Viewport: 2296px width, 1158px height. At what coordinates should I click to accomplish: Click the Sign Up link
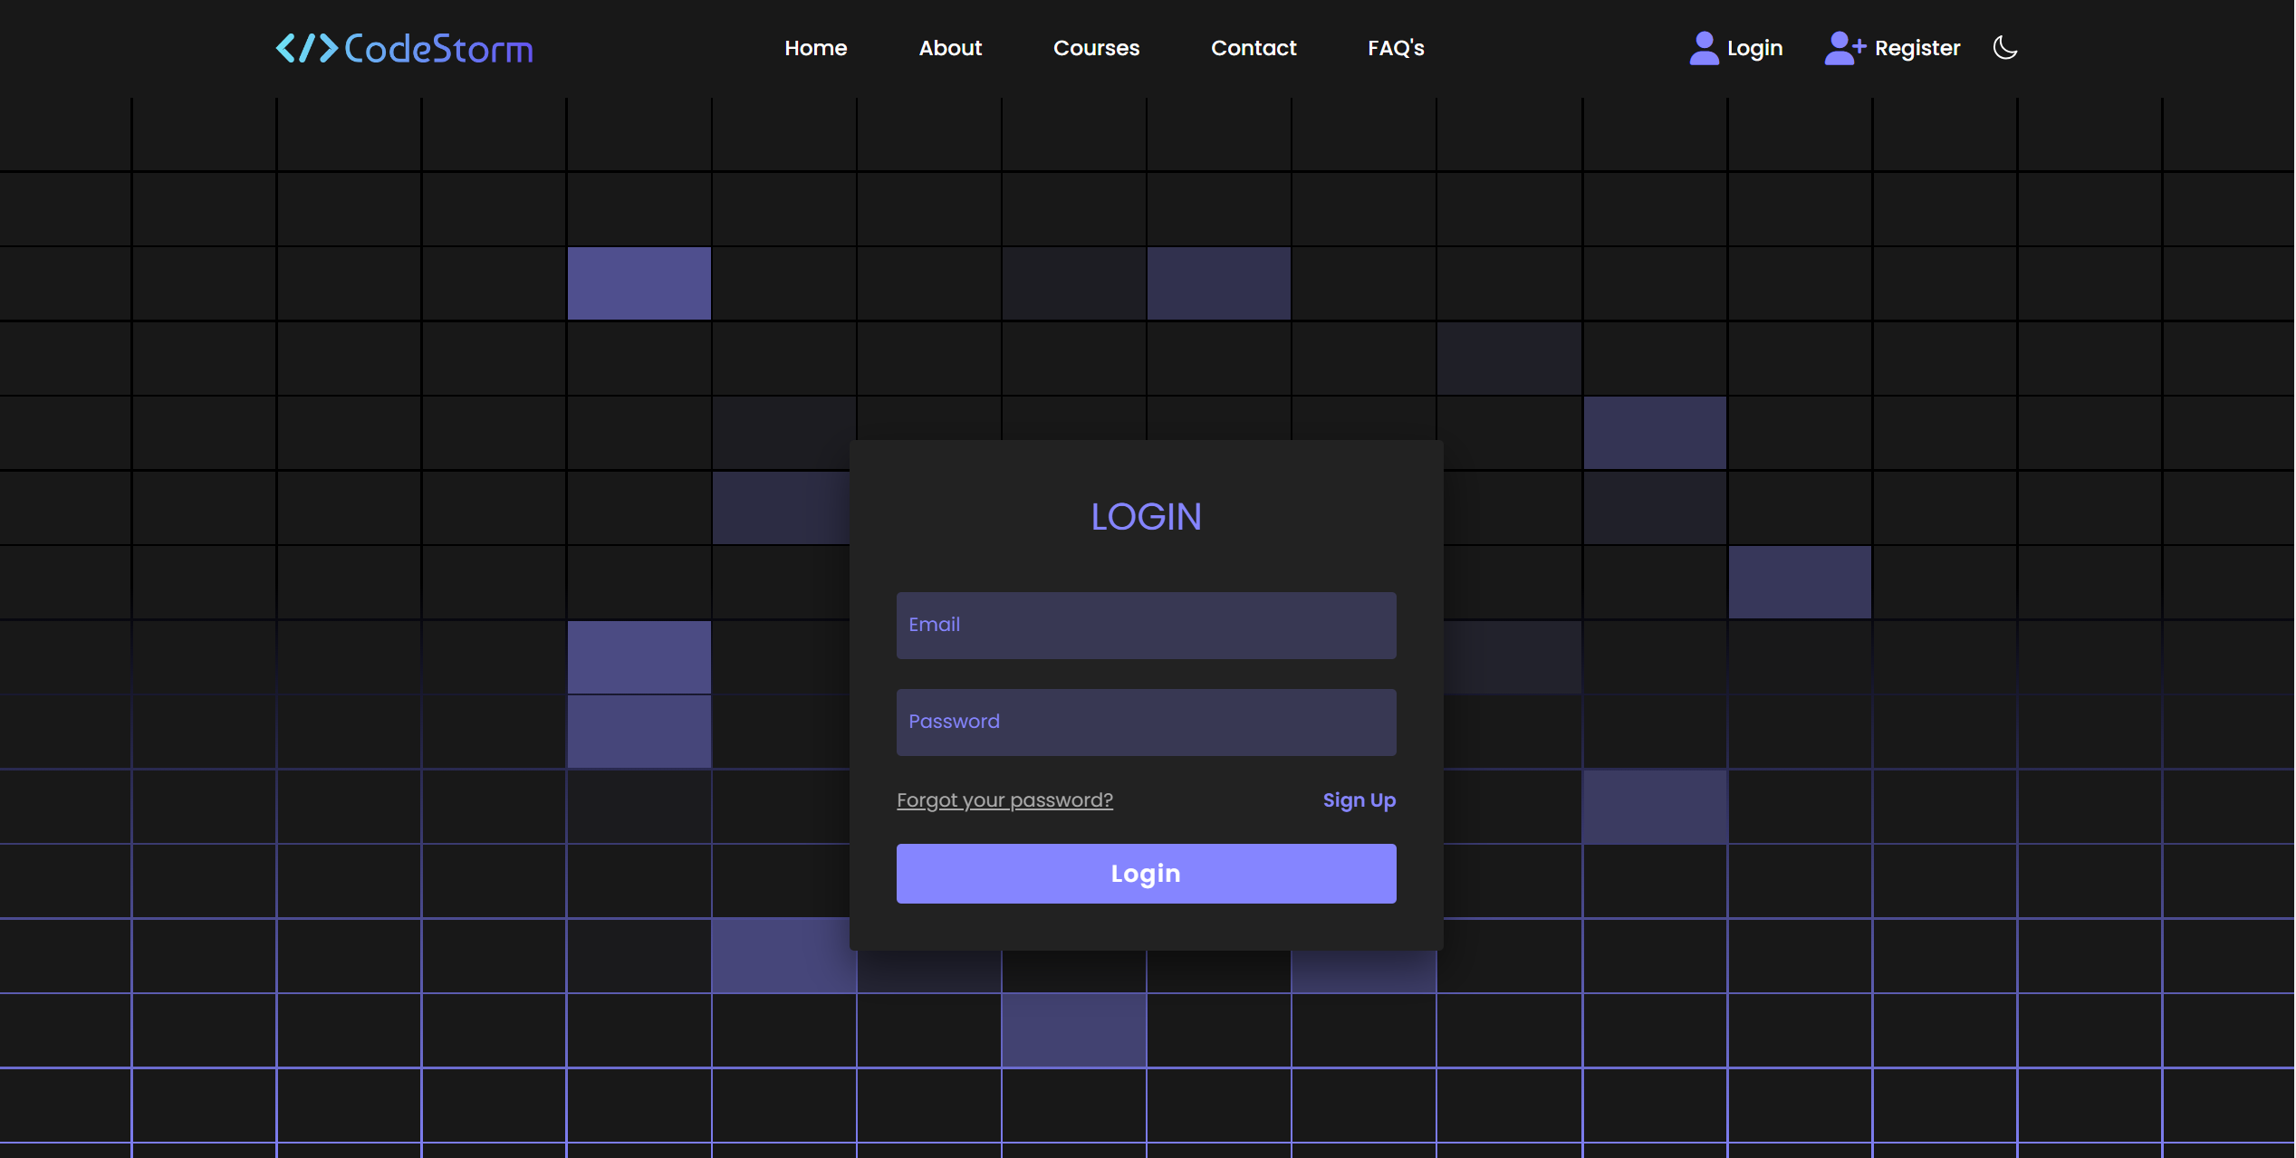[x=1359, y=800]
